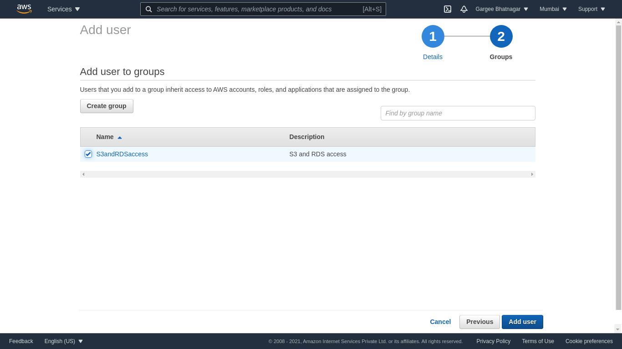Screen dimensions: 622x349
Task: Expand the Support menu
Action: pos(591,9)
